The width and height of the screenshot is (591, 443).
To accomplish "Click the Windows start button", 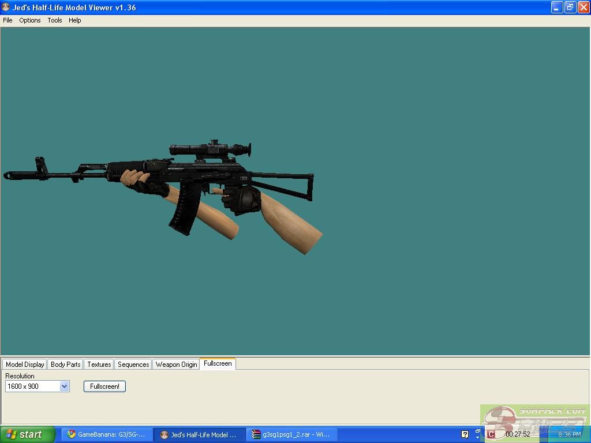I will (28, 434).
